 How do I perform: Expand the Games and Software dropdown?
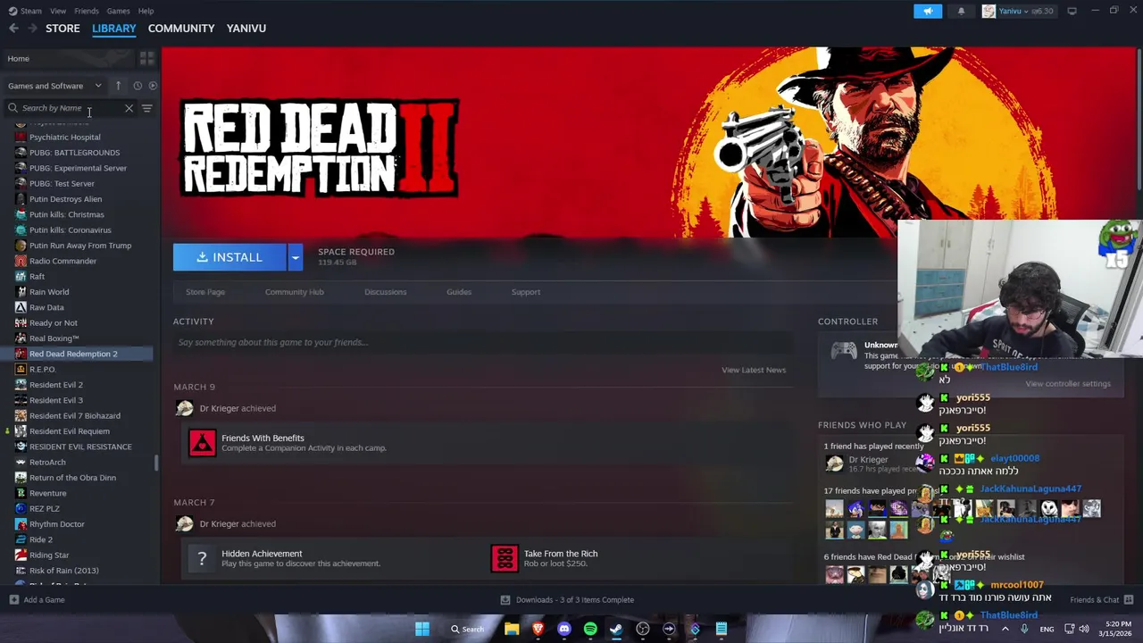(x=54, y=86)
